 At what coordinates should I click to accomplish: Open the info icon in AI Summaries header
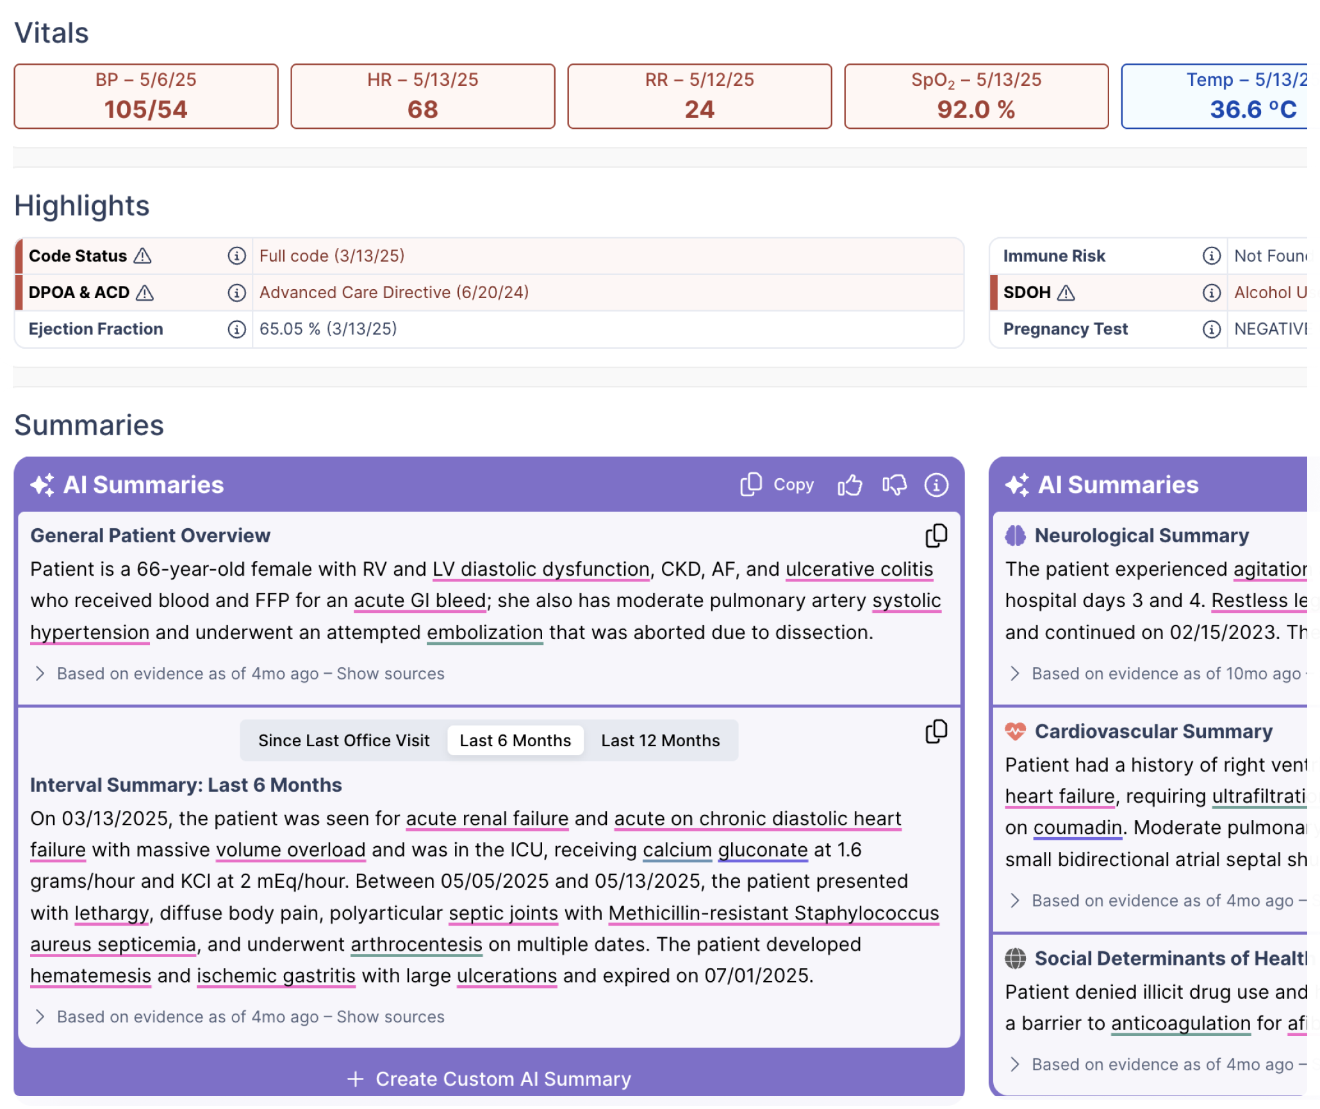pos(936,485)
